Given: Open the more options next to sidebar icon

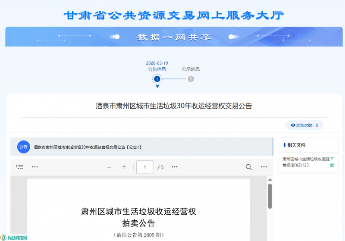Looking at the screenshot, I should coord(35,167).
